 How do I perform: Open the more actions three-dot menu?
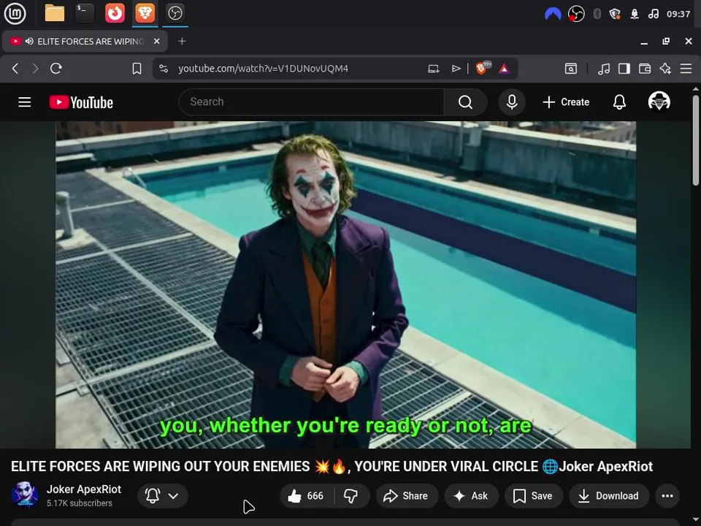coord(667,495)
